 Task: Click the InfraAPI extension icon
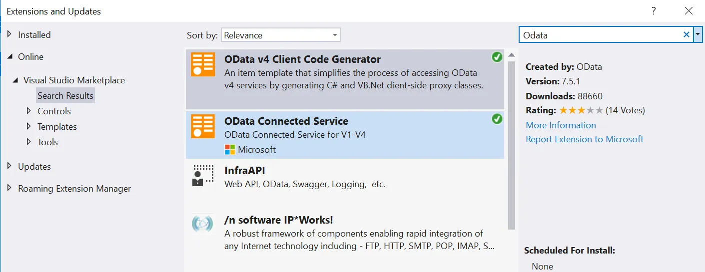[x=202, y=175]
